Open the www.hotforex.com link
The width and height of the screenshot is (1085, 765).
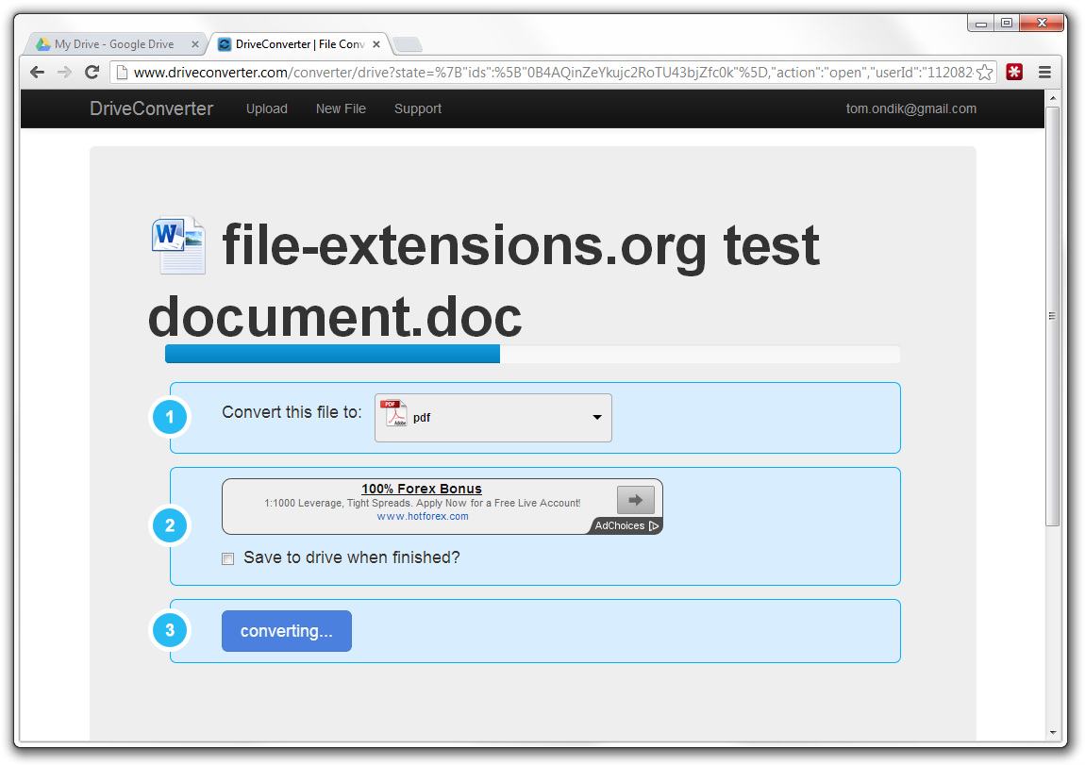click(423, 516)
